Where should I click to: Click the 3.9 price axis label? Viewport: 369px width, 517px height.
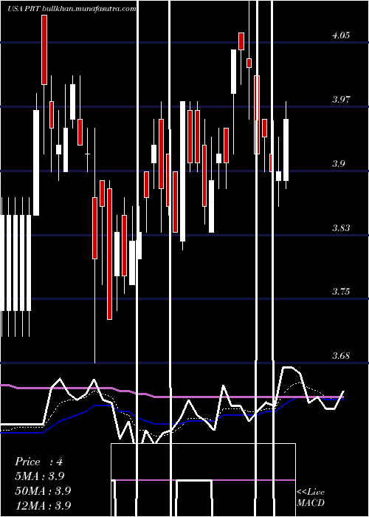pos(338,163)
